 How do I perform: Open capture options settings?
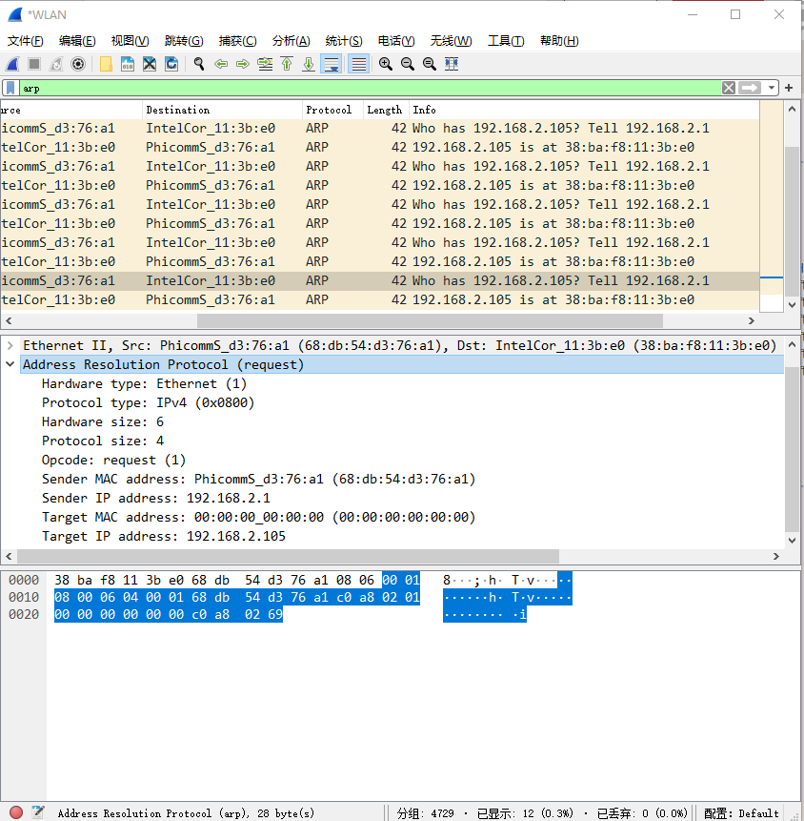click(76, 64)
